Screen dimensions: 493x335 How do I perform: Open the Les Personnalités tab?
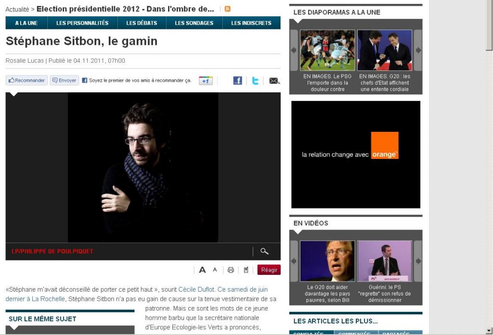(x=82, y=23)
